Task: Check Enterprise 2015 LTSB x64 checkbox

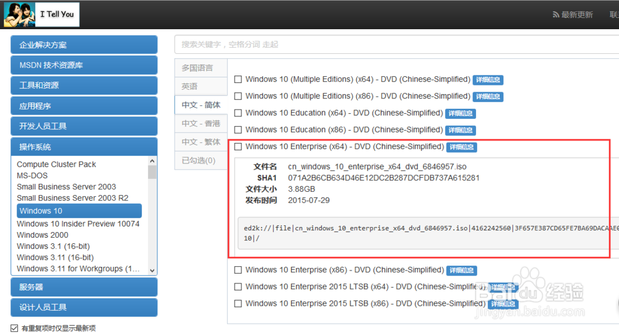Action: (x=238, y=287)
